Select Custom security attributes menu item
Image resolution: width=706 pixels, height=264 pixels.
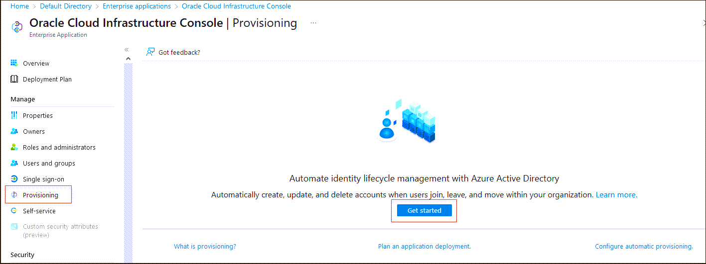[60, 231]
